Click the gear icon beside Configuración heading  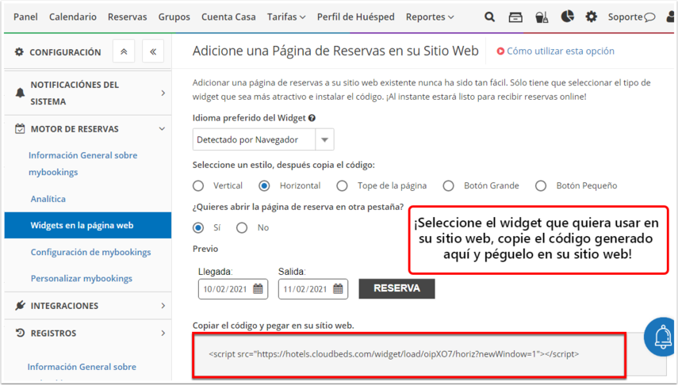[x=19, y=51]
